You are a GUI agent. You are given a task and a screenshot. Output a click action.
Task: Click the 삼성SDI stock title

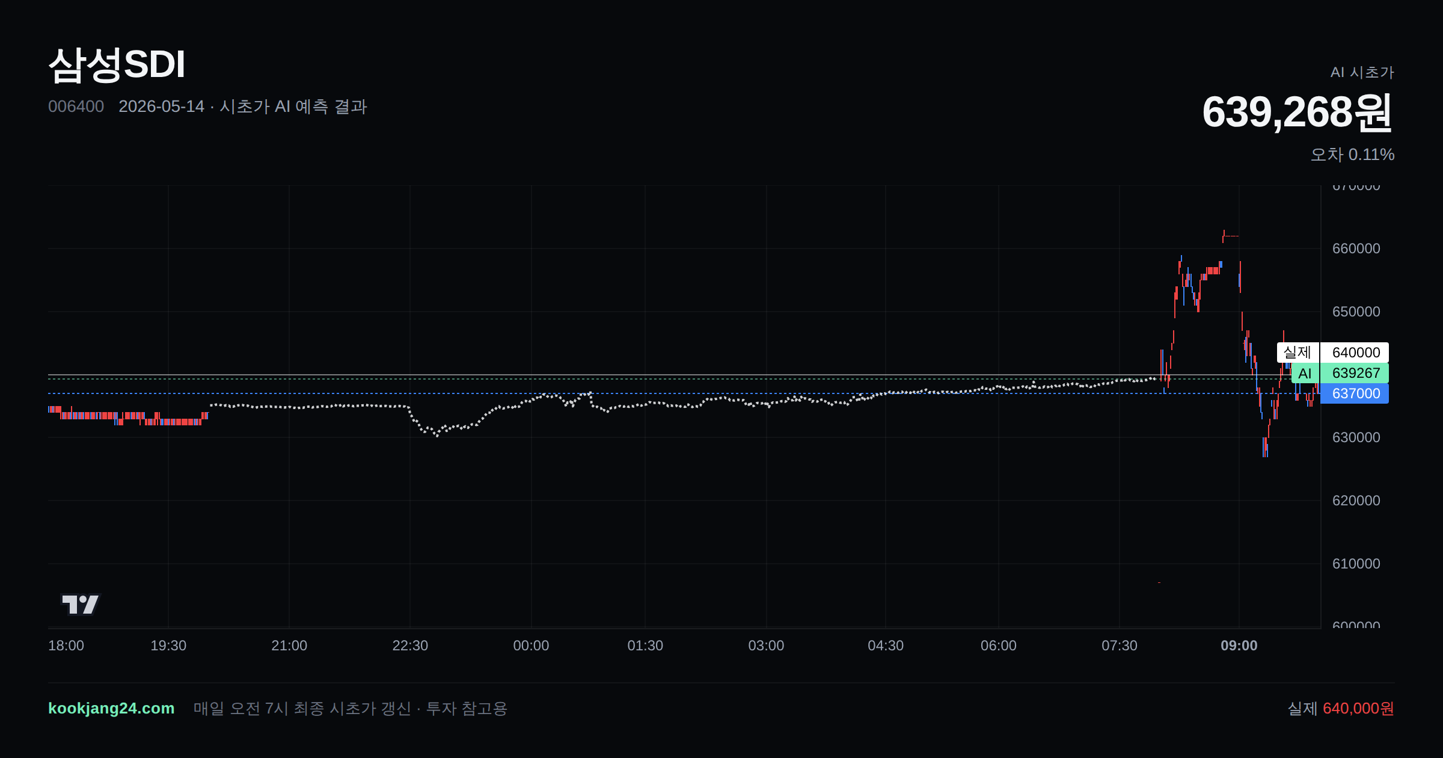(x=117, y=64)
